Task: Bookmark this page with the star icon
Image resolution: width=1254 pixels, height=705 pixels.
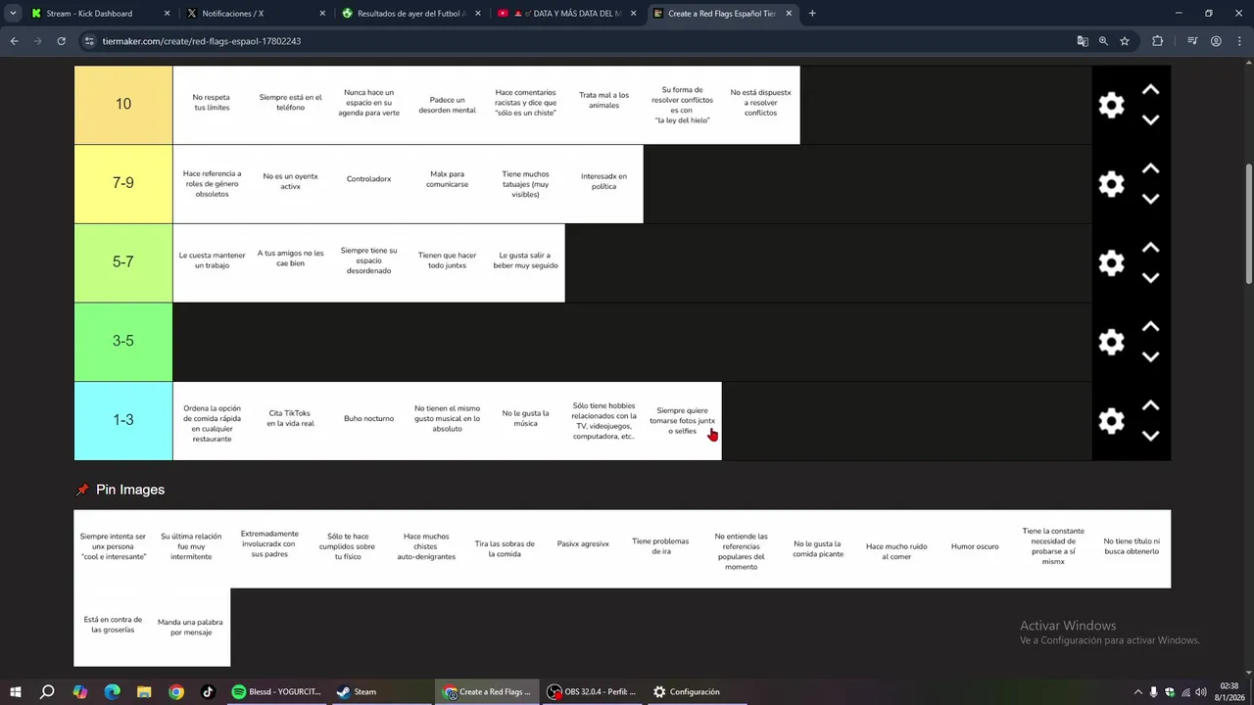Action: pyautogui.click(x=1125, y=41)
